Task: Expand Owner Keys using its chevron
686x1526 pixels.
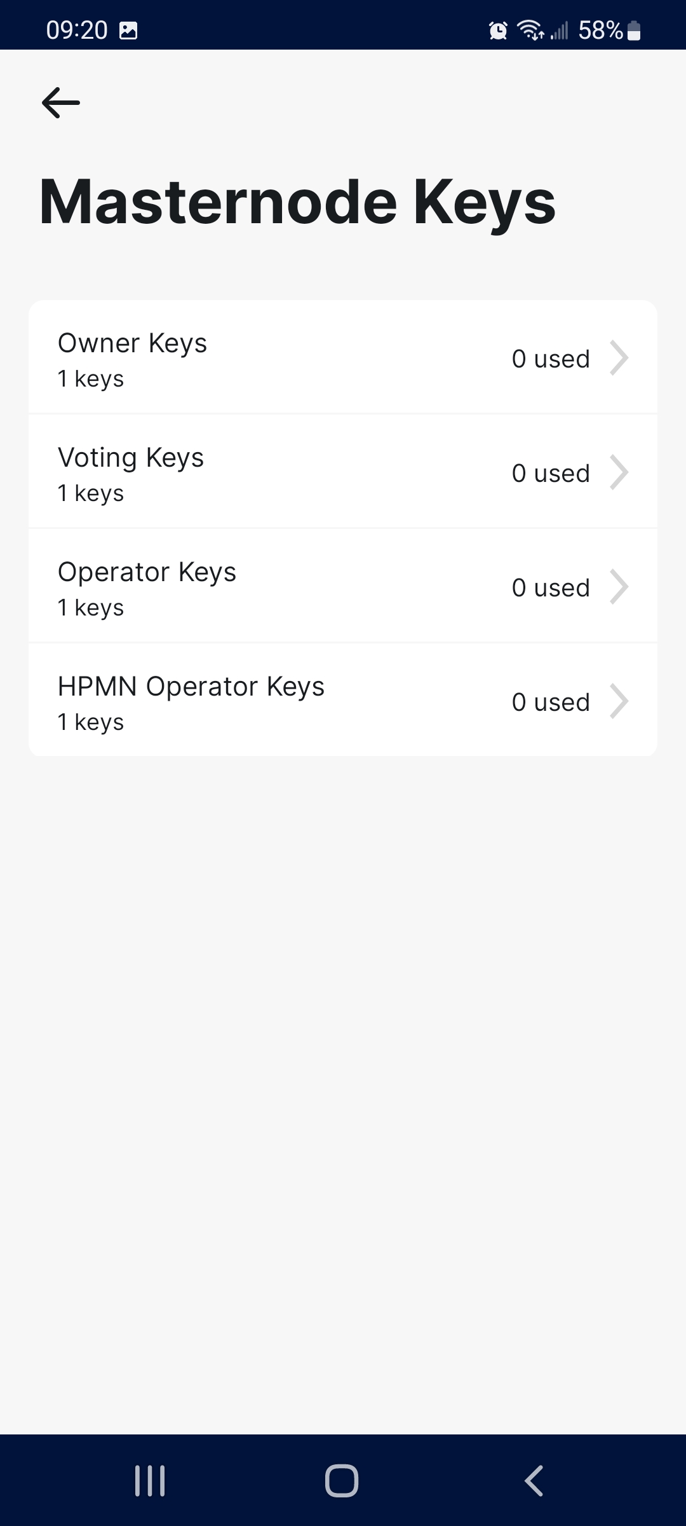Action: (619, 358)
